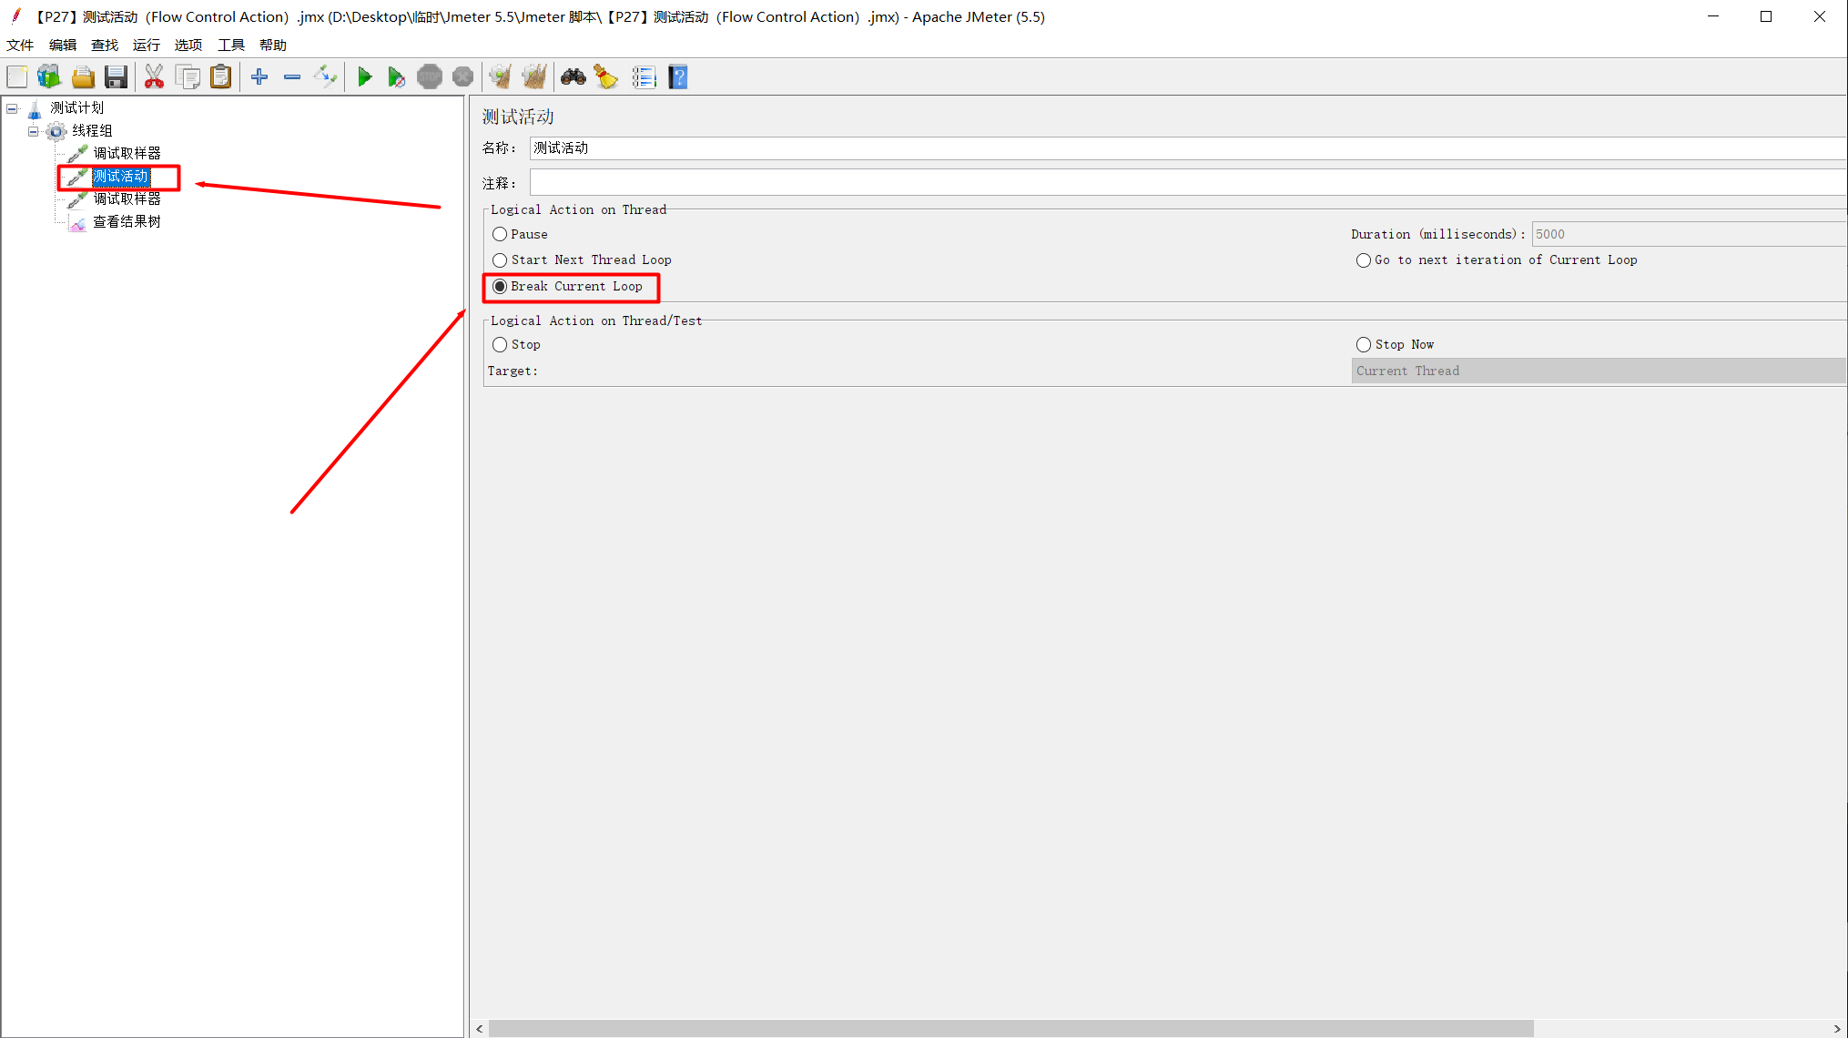
Task: Select Start Next Thread Loop option
Action: (500, 260)
